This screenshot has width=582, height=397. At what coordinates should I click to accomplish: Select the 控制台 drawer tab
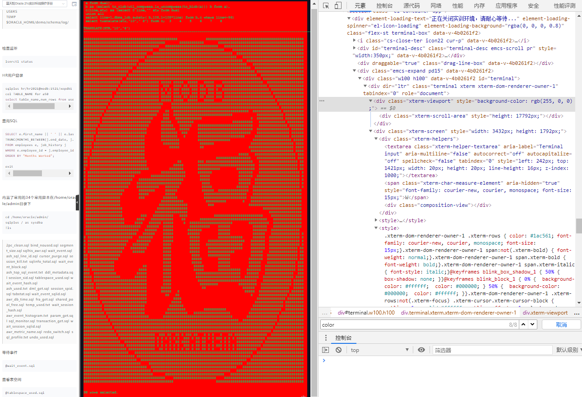tap(343, 338)
